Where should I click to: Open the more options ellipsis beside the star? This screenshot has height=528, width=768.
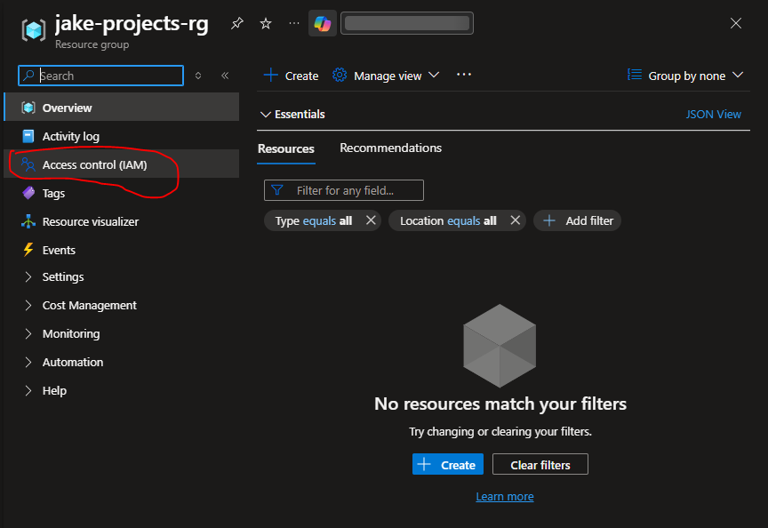click(294, 23)
